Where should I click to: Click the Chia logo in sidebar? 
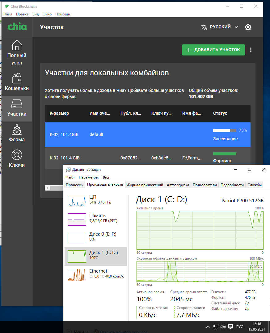click(x=17, y=27)
